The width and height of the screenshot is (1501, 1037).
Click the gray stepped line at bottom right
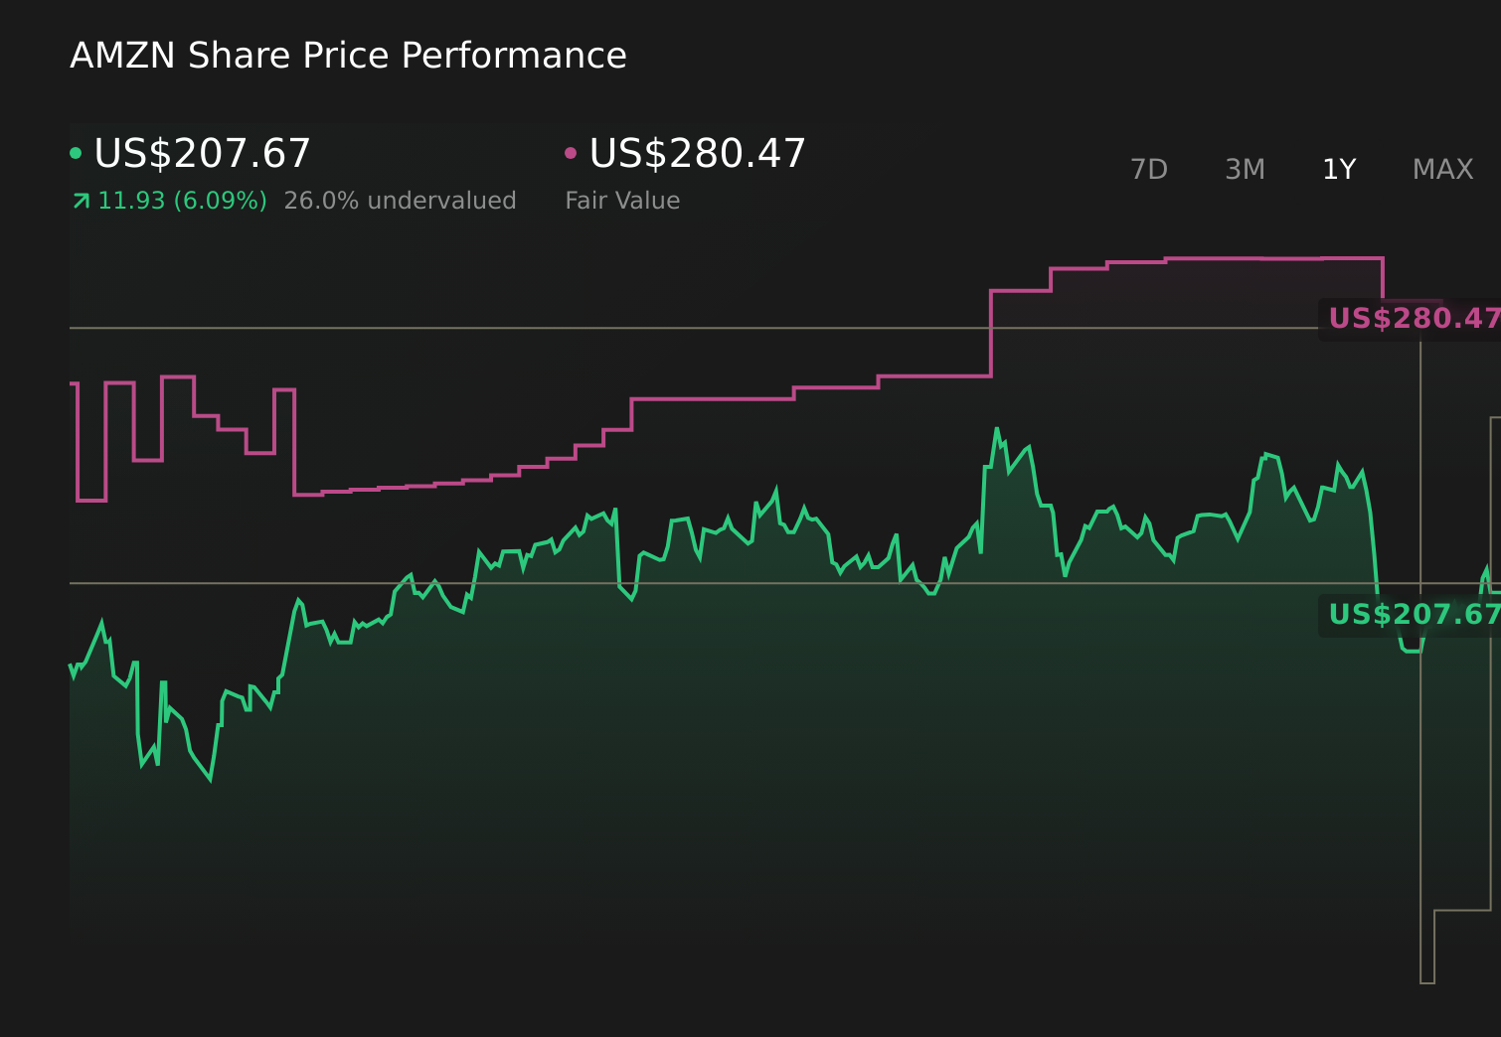1461,910
